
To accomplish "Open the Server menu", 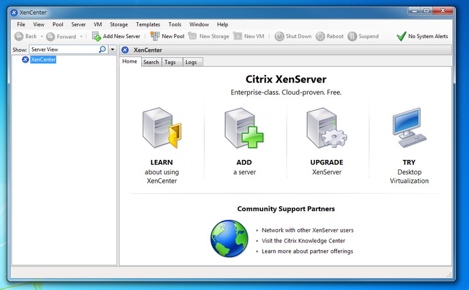I will pos(79,25).
